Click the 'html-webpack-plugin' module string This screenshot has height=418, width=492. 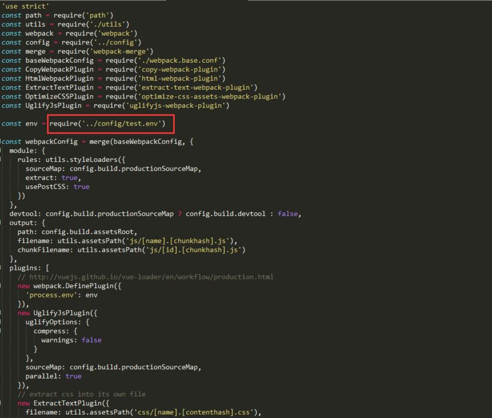pos(181,78)
